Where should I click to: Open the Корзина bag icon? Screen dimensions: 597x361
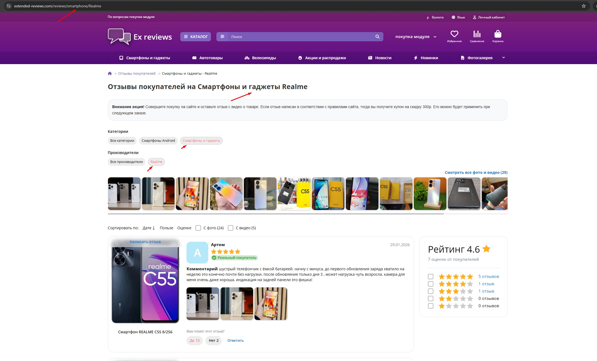tap(498, 34)
